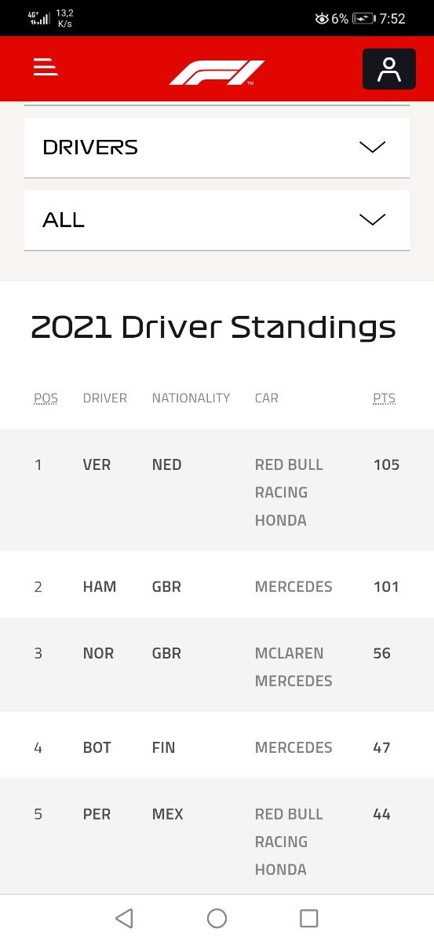The width and height of the screenshot is (434, 943).
Task: Open the McLaren Mercedes team link
Action: [294, 667]
